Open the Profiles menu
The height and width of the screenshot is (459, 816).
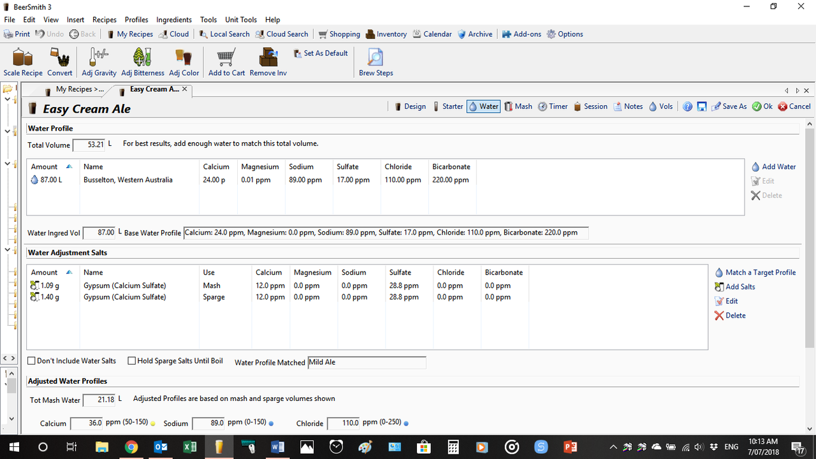tap(136, 20)
